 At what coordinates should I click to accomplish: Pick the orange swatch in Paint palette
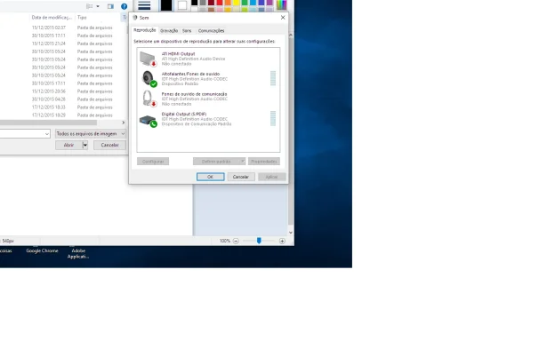[x=228, y=3]
